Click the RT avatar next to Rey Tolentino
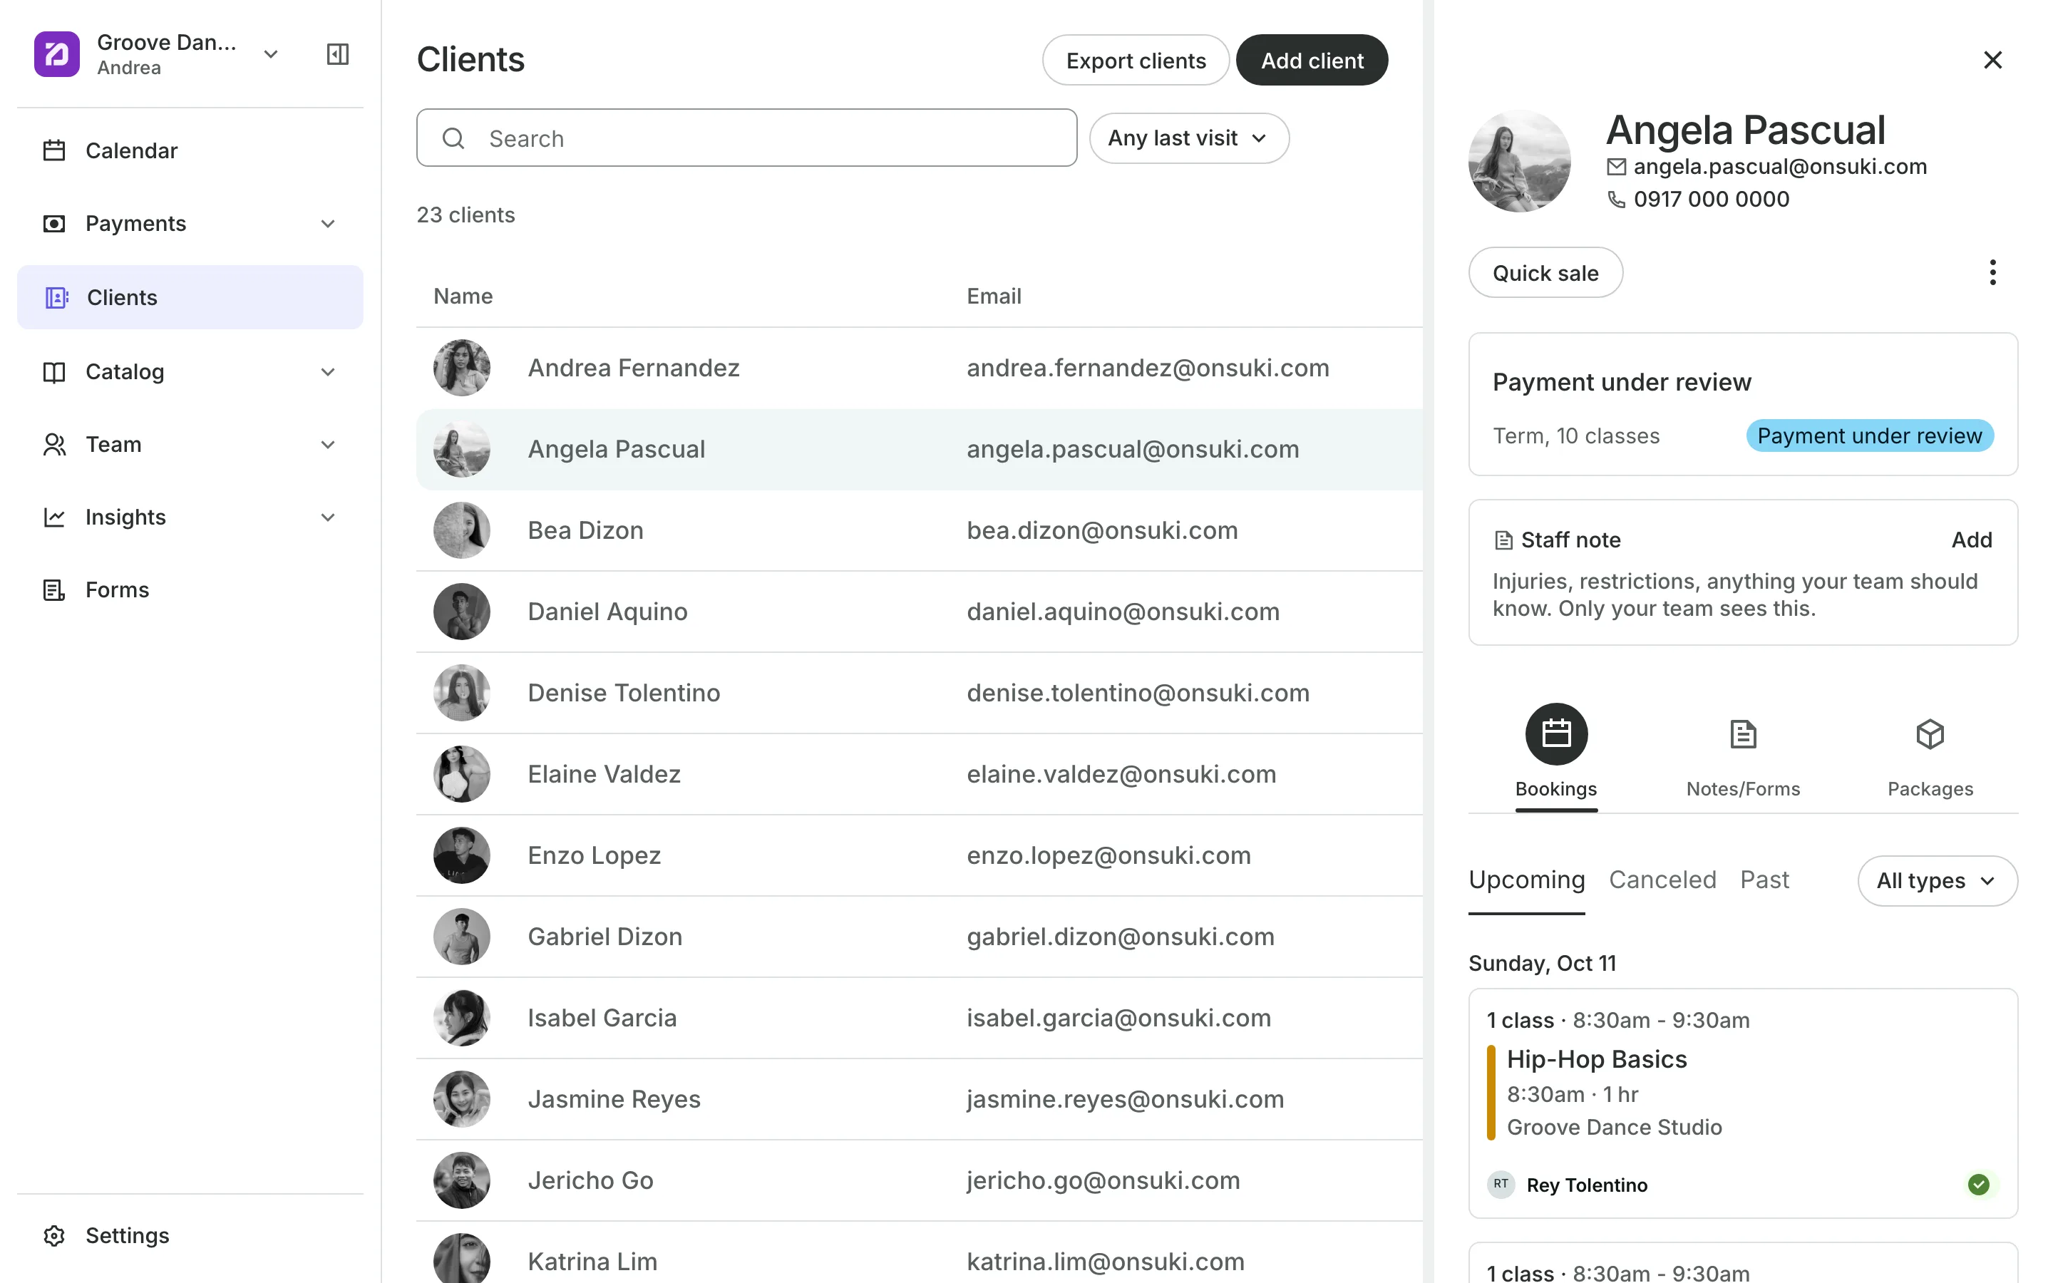 1501,1184
